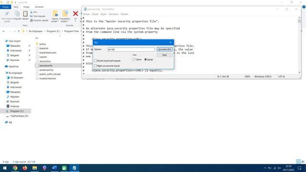Image resolution: width=306 pixels, height=172 pixels.
Task: Click Sonrakini Bul button in Find dialog
Action: [x=164, y=49]
